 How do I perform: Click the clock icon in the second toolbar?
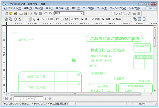pos(15,19)
